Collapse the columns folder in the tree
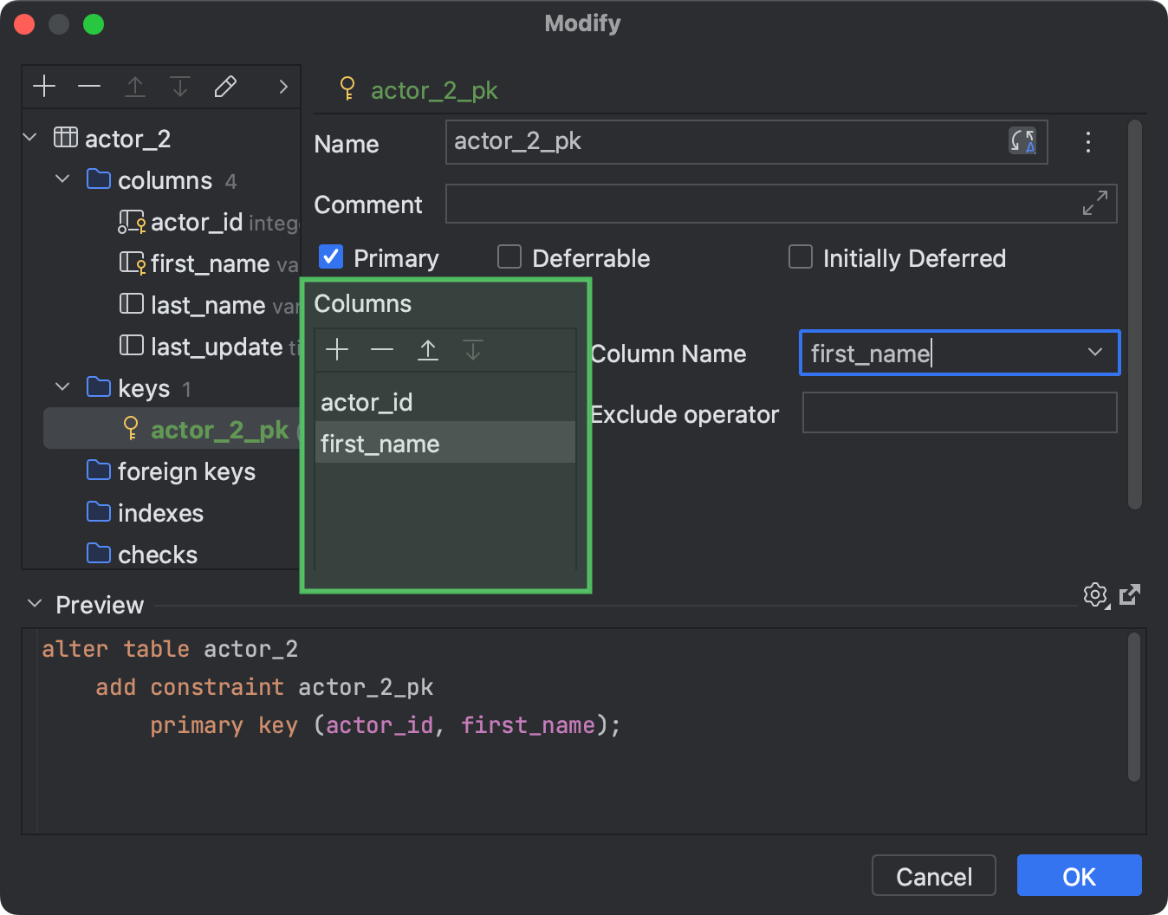 click(62, 178)
